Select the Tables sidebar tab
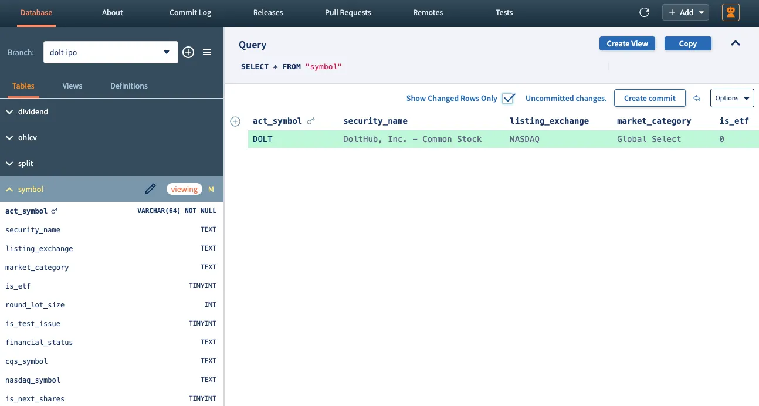The width and height of the screenshot is (759, 406). pos(23,86)
